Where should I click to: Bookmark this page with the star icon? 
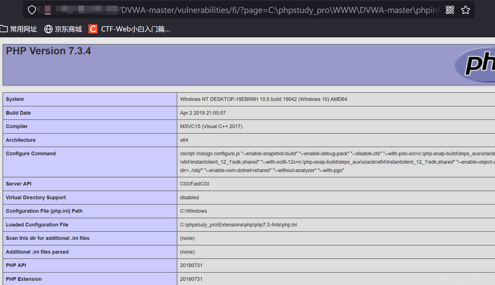[x=466, y=10]
